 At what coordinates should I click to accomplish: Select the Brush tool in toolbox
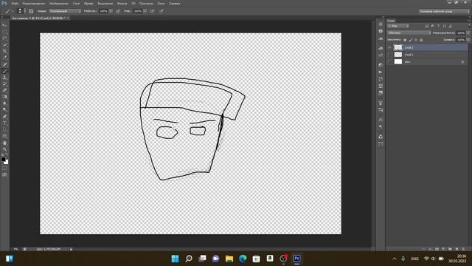4,71
